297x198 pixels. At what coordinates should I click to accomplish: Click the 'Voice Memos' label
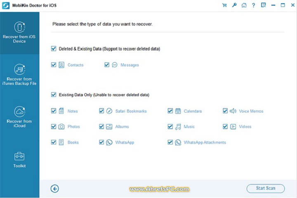click(x=251, y=111)
